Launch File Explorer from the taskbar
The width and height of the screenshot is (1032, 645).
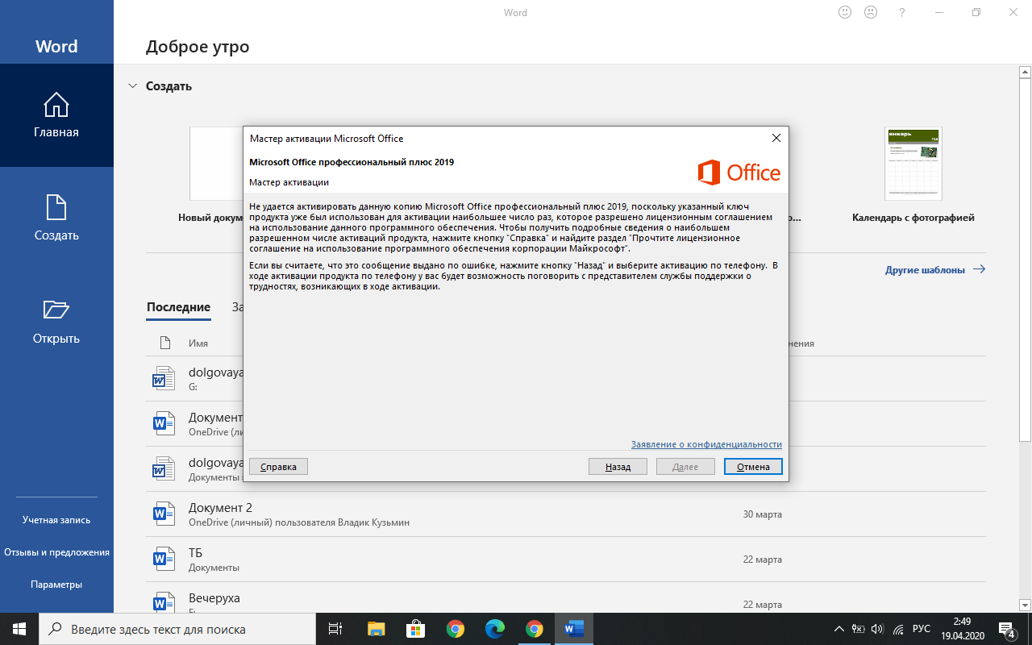[x=376, y=629]
